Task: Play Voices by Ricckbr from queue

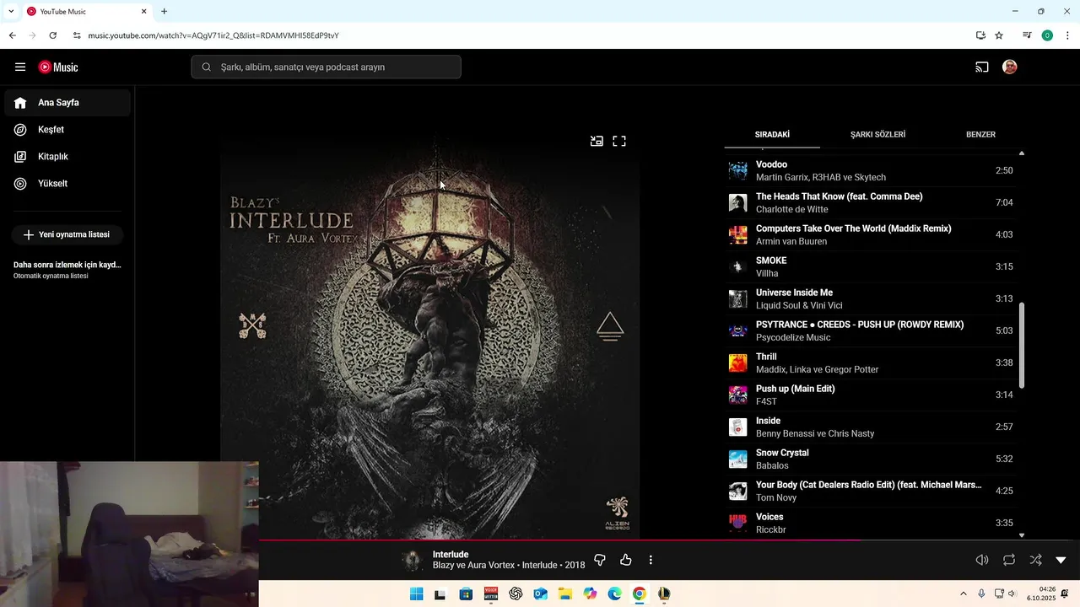Action: coord(871,524)
